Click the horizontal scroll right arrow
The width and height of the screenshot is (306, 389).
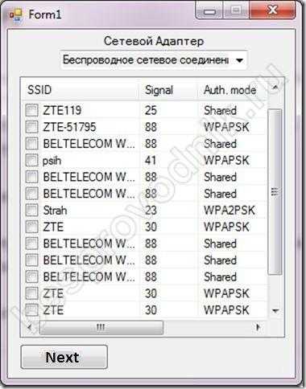[258, 327]
